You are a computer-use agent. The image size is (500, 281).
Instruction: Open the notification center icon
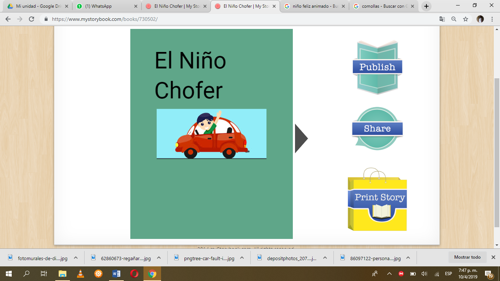point(489,274)
